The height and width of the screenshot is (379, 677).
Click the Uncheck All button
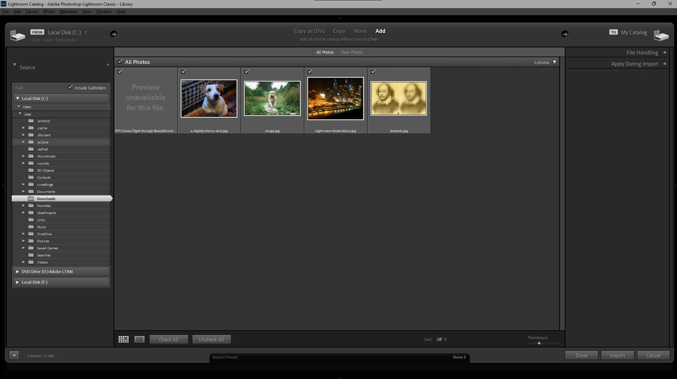211,339
